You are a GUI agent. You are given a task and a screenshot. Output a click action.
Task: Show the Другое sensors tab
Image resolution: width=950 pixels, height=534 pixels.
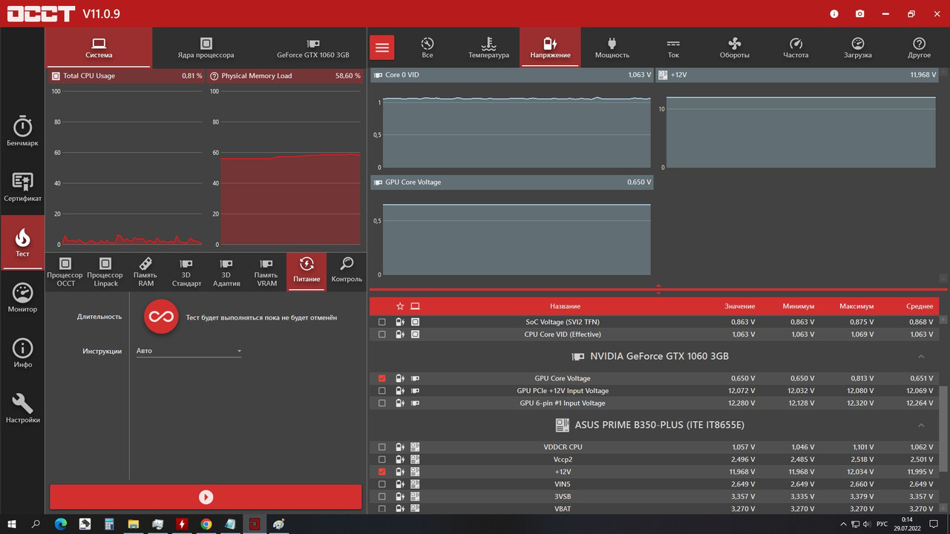[x=919, y=48]
